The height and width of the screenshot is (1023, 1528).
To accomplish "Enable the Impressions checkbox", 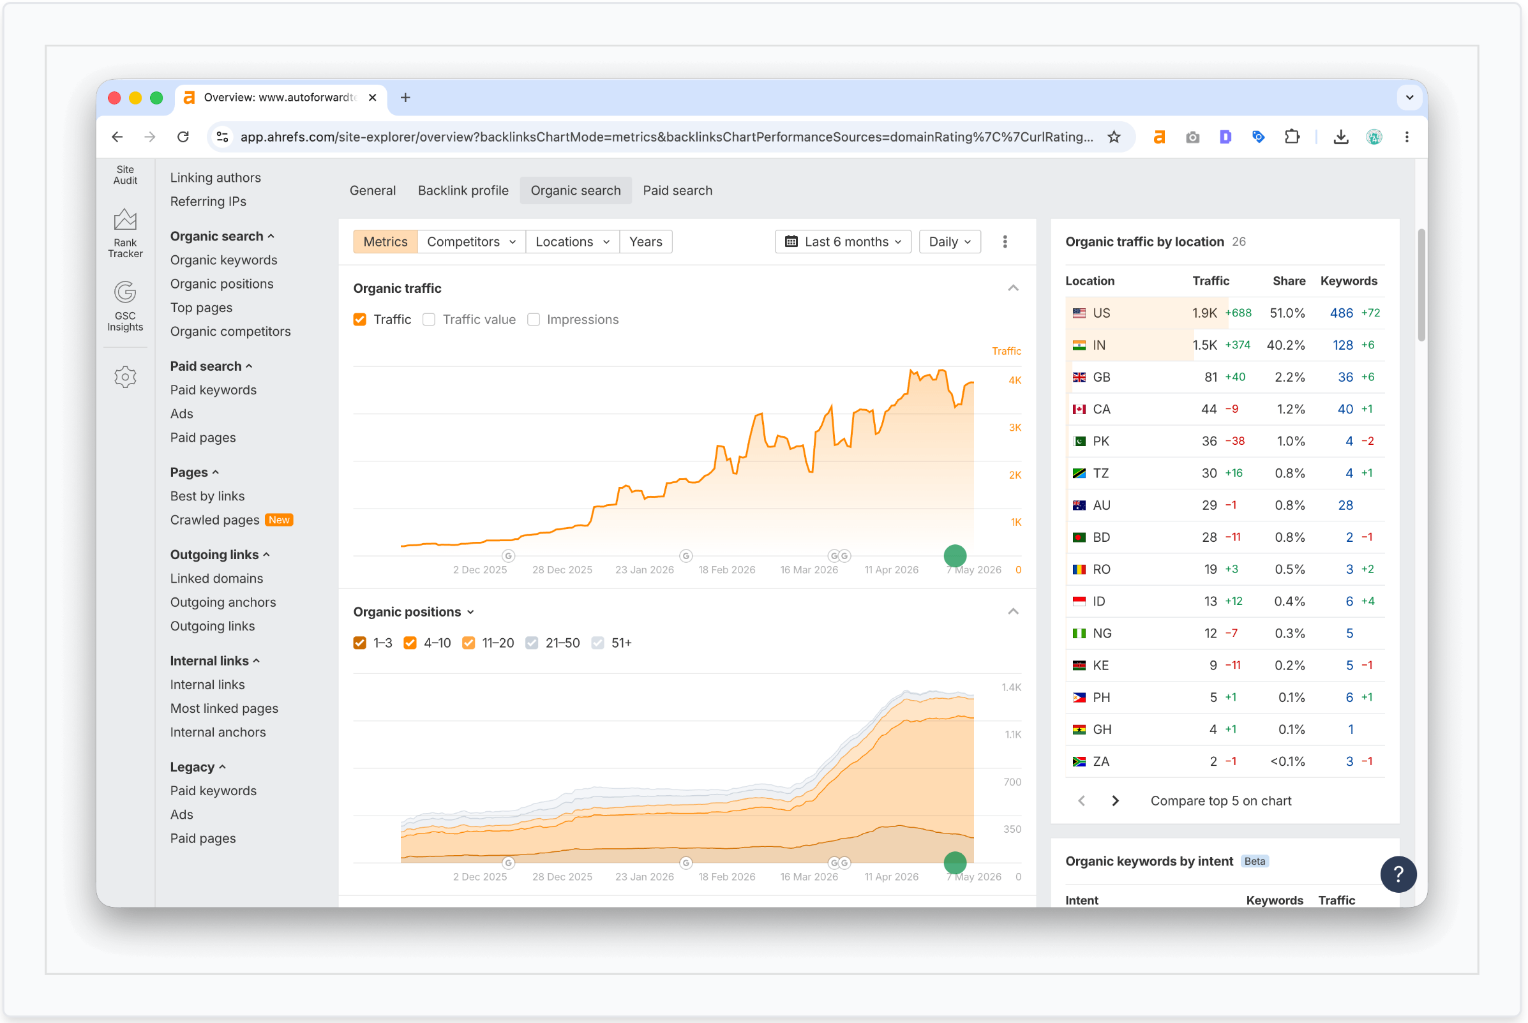I will pos(533,320).
